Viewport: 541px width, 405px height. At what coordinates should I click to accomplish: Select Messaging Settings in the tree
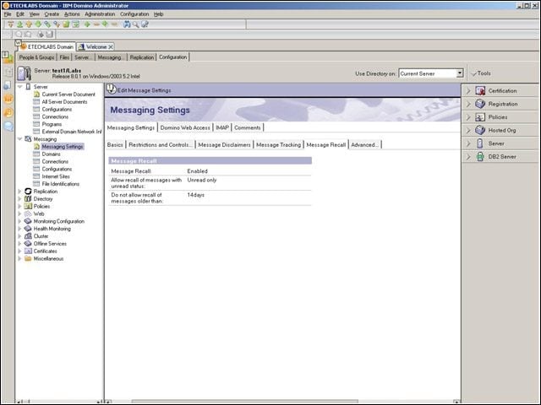63,147
